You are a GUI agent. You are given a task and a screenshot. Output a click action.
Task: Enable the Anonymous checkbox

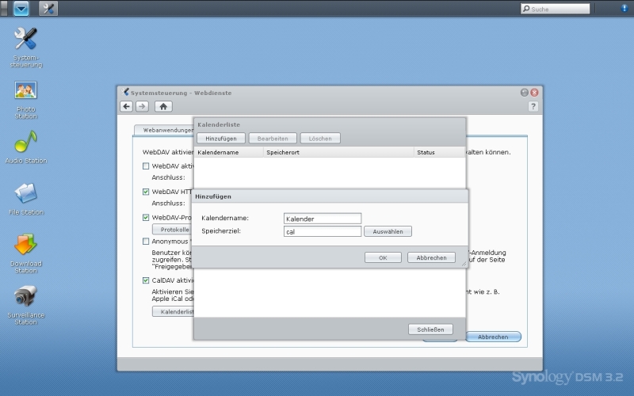[146, 242]
